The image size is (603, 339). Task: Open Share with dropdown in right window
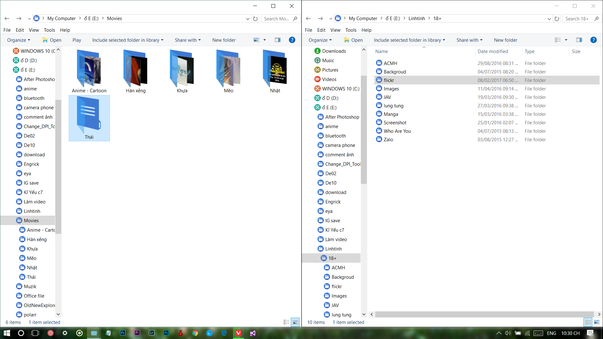pos(470,40)
